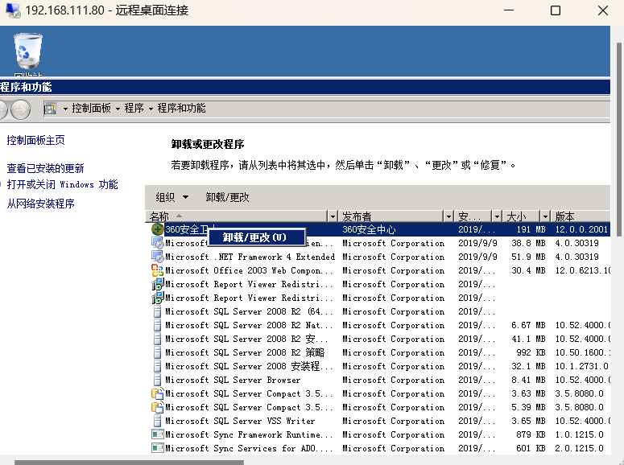Click version cell 10.1.2731.0
Viewport: 624px width, 465px height.
[x=581, y=366]
